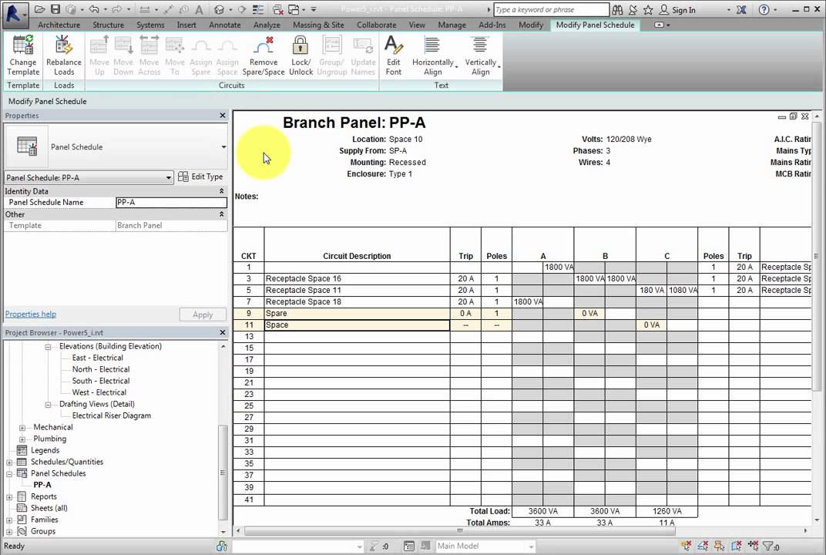
Task: Click the Undo arrow icon
Action: (x=94, y=9)
